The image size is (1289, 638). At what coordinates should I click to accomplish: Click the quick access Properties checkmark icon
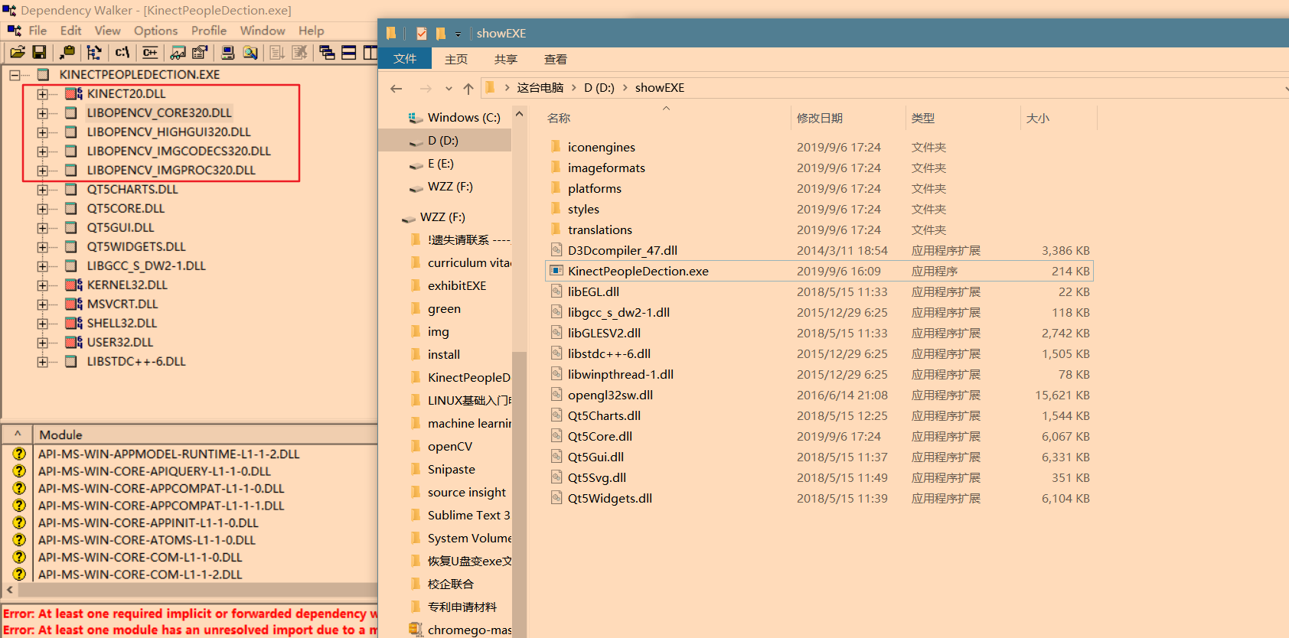coord(422,34)
